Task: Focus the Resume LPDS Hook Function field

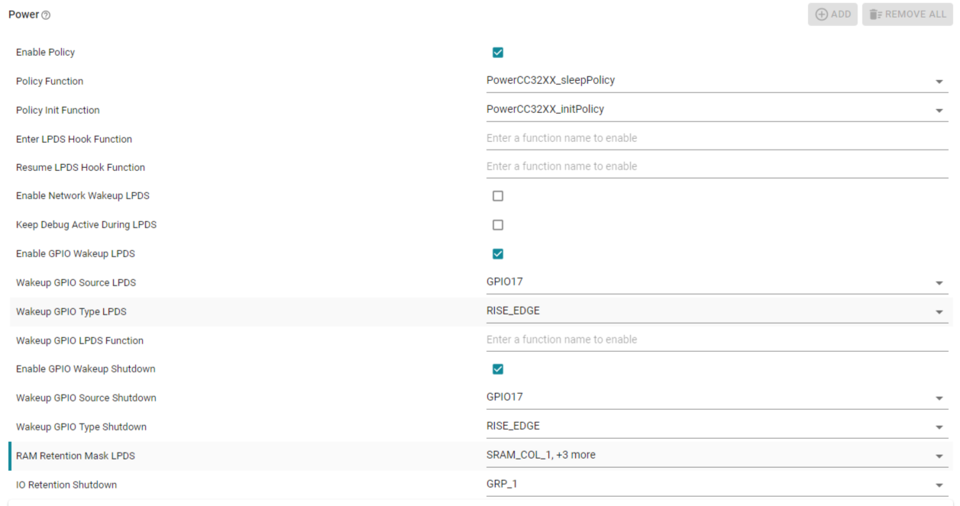Action: point(716,167)
